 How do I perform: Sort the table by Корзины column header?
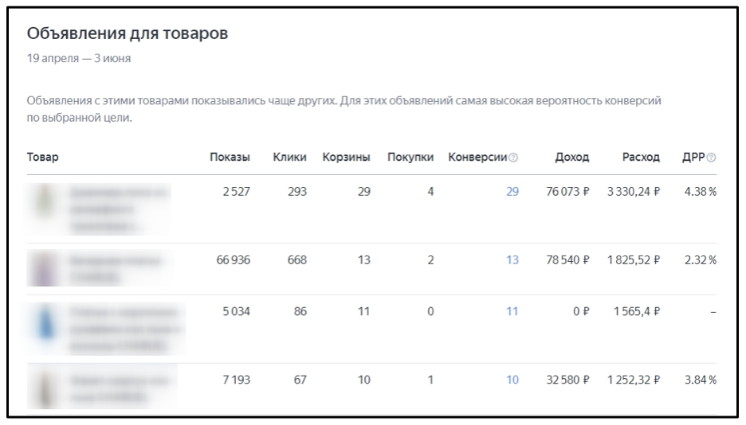(x=347, y=157)
